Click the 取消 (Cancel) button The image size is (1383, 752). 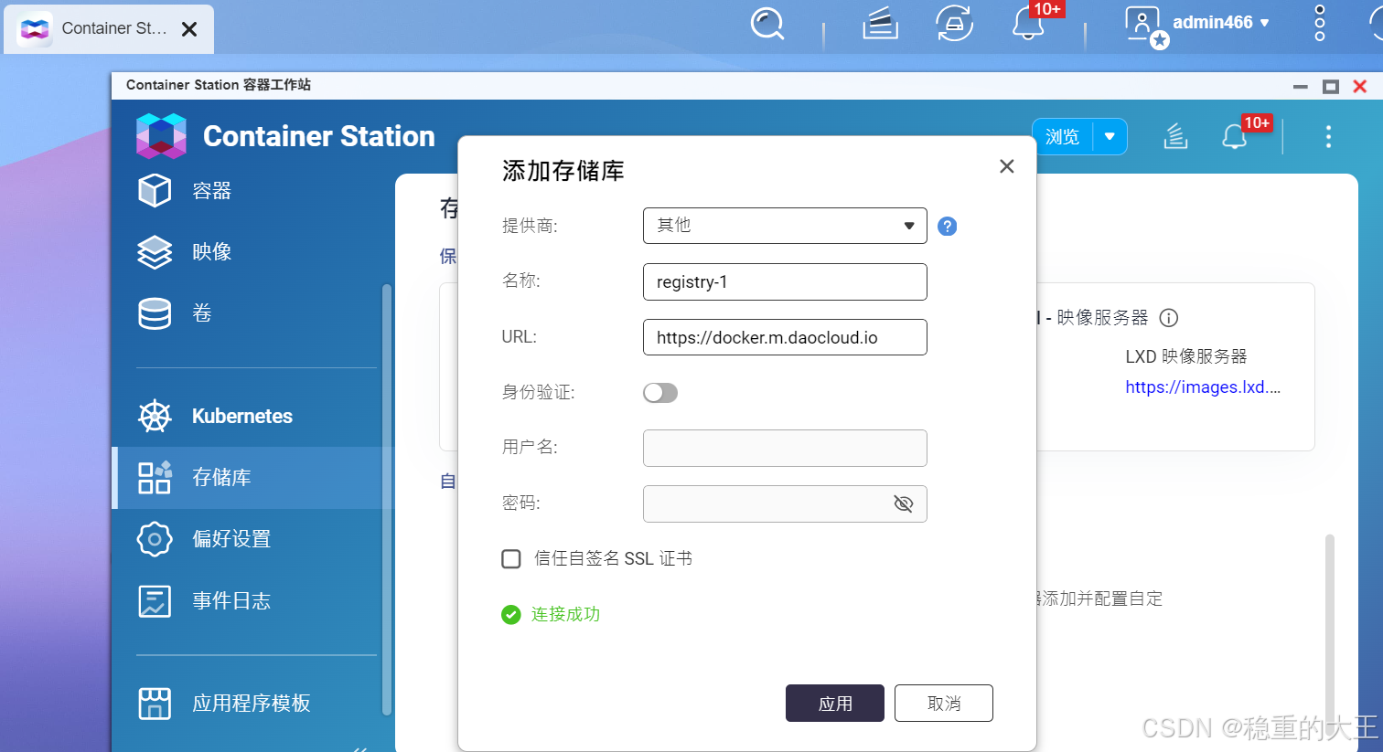click(944, 703)
